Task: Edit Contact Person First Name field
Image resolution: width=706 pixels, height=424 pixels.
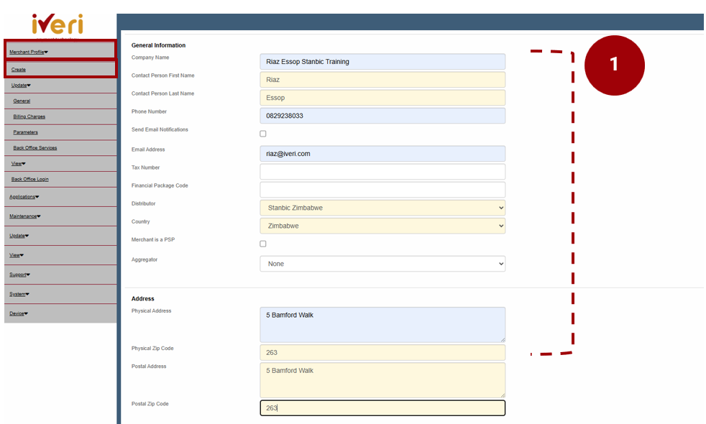Action: pos(382,80)
